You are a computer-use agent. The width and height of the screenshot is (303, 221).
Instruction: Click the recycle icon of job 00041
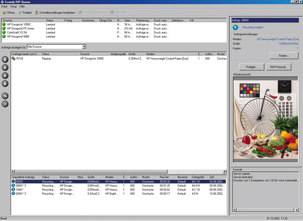pos(13,181)
